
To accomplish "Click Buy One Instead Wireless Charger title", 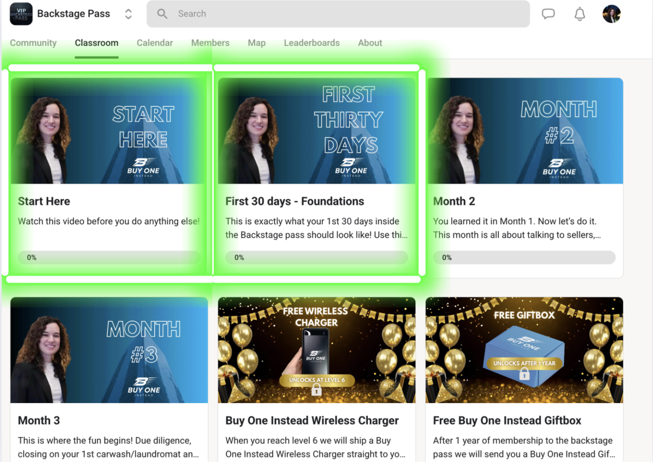I will point(312,420).
